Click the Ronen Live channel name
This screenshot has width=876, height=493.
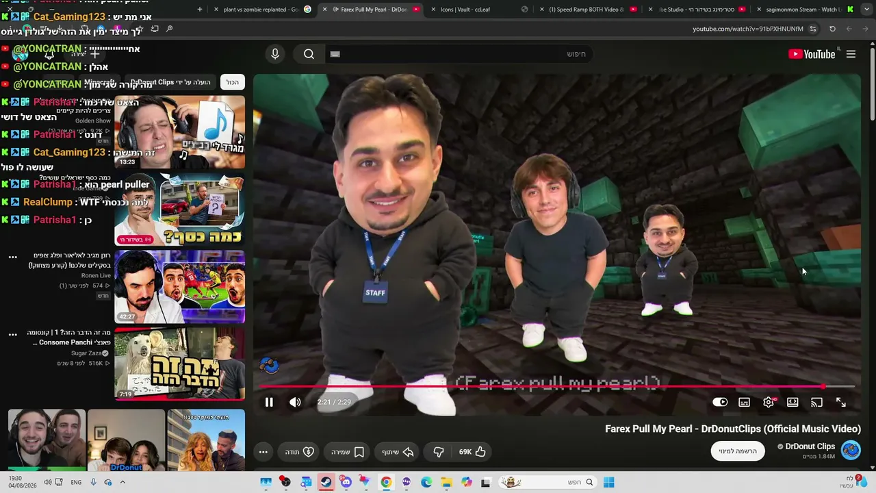pos(96,275)
